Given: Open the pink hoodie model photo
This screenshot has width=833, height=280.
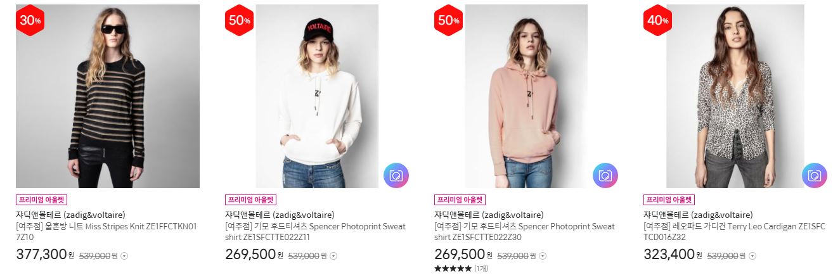Looking at the screenshot, I should pyautogui.click(x=526, y=96).
